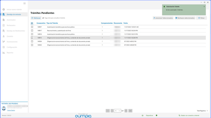Click the device icon beside Dispositivos
211x118 pixels.
143,115
